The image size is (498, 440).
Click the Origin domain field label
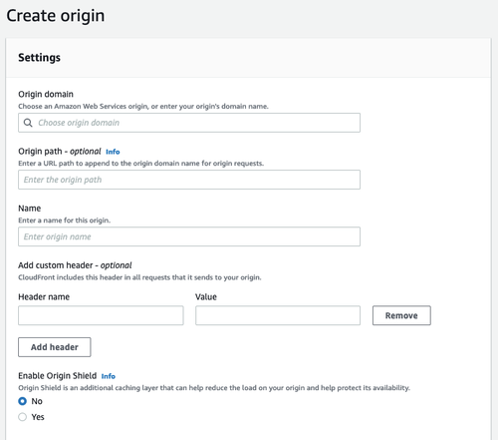pos(46,95)
